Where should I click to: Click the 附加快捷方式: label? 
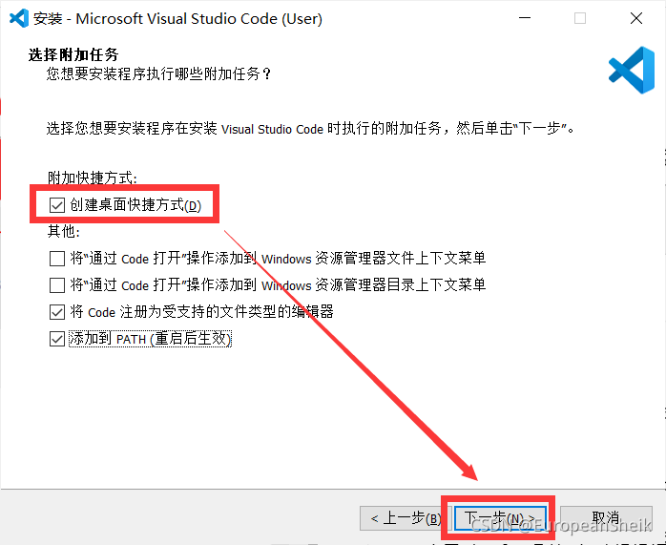click(93, 178)
